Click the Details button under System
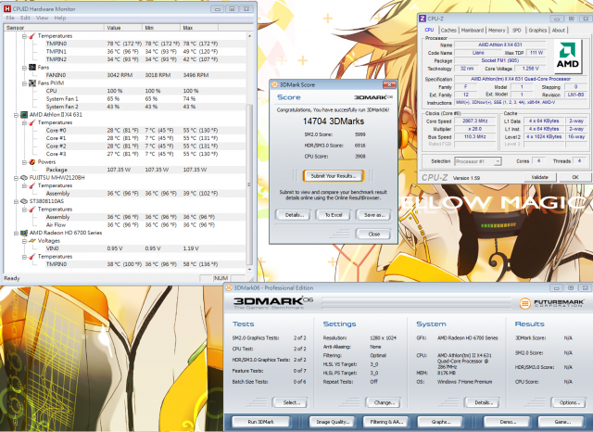 pyautogui.click(x=483, y=402)
